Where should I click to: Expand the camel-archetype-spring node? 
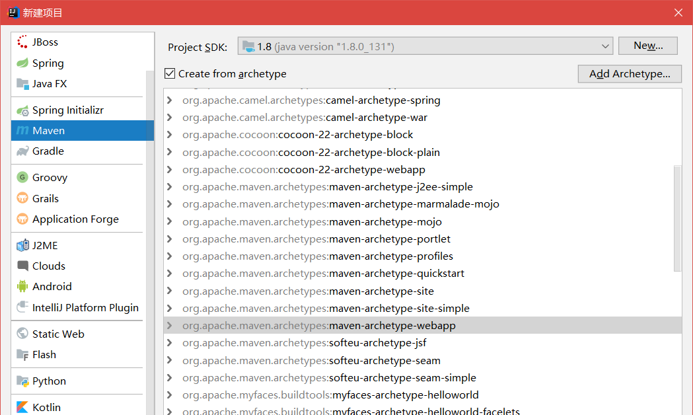click(x=170, y=100)
